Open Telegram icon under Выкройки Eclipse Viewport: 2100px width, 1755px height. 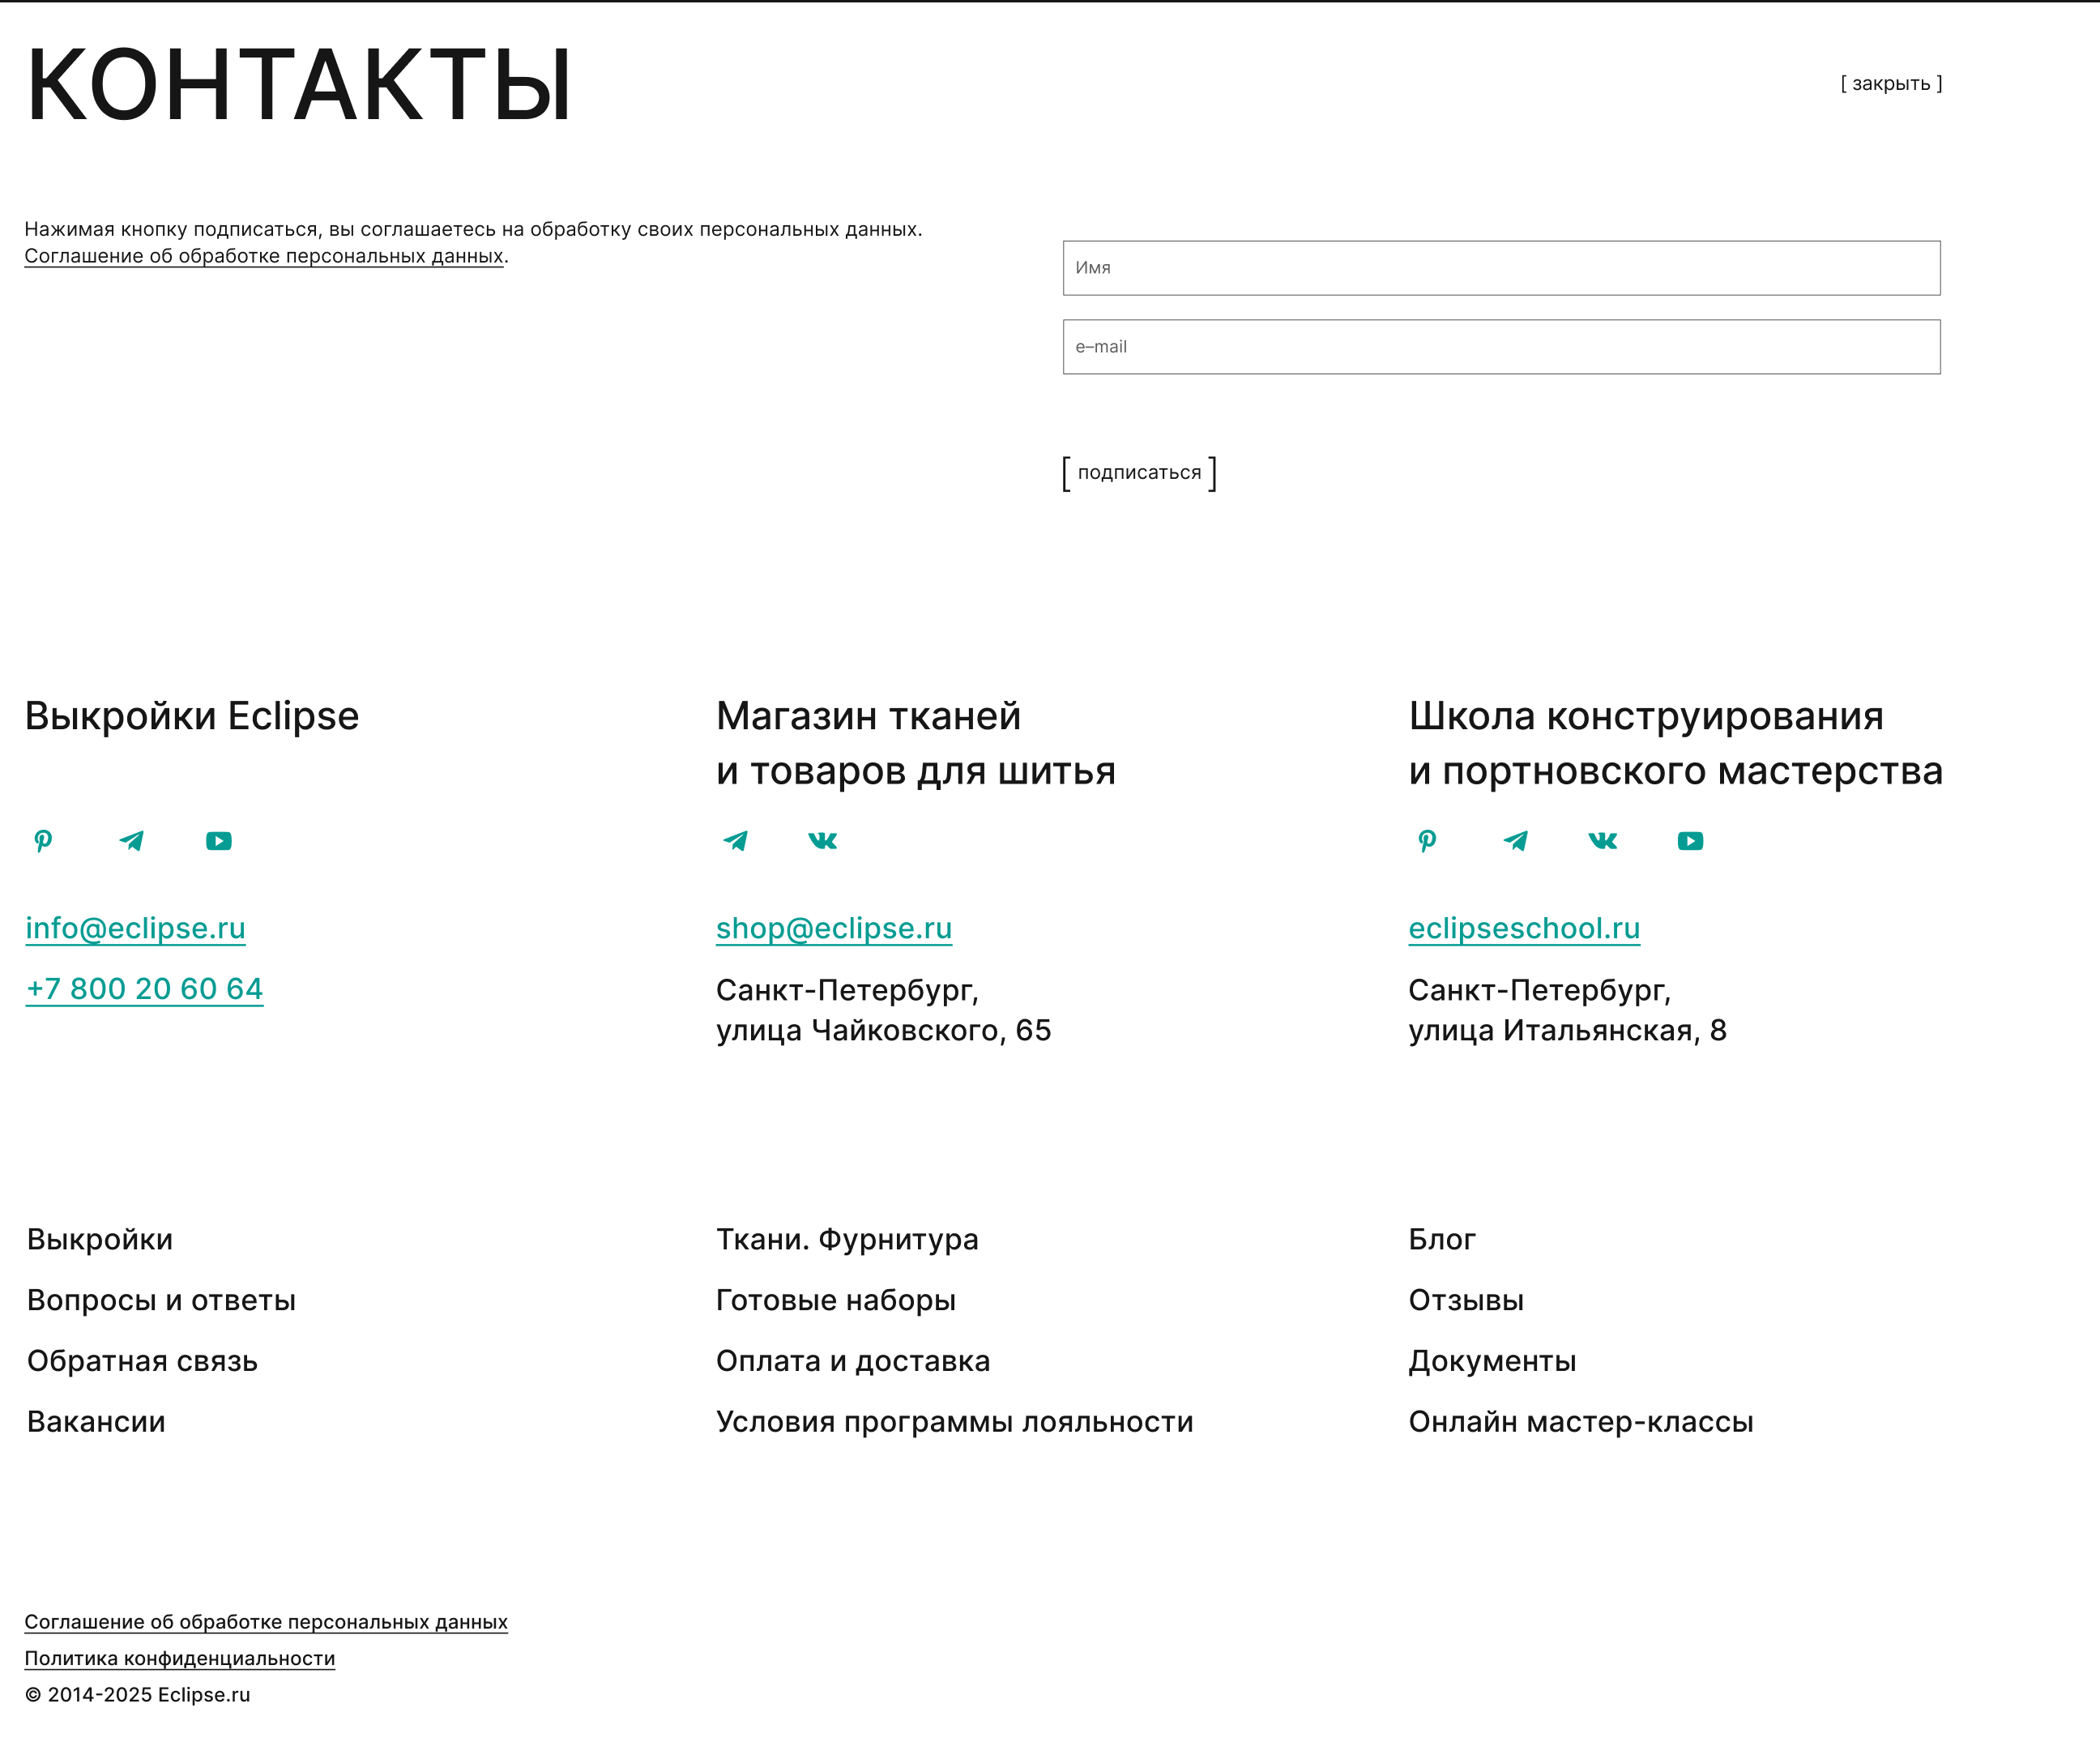(x=131, y=841)
